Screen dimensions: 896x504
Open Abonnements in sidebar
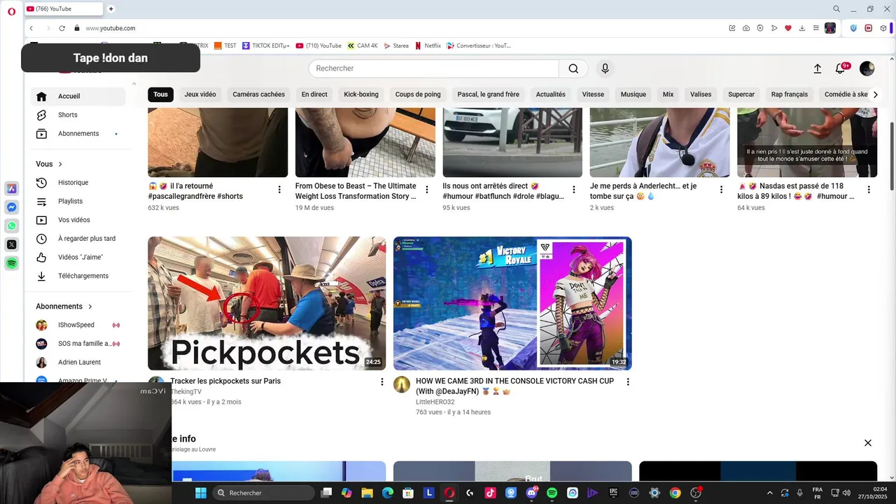78,134
